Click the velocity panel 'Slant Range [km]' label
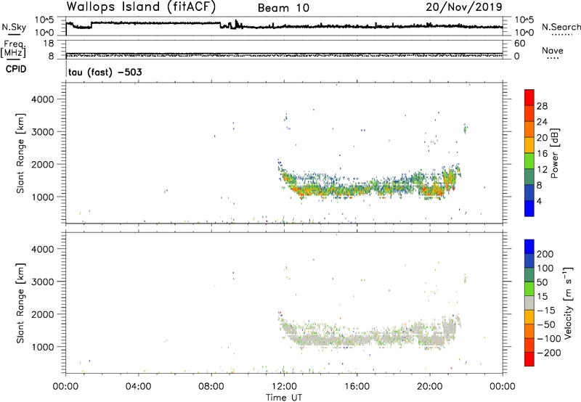The width and height of the screenshot is (581, 402). coord(21,303)
